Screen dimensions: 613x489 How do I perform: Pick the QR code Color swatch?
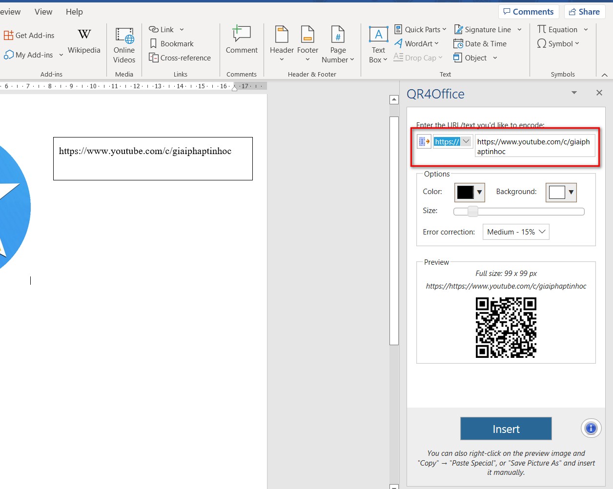click(x=470, y=192)
